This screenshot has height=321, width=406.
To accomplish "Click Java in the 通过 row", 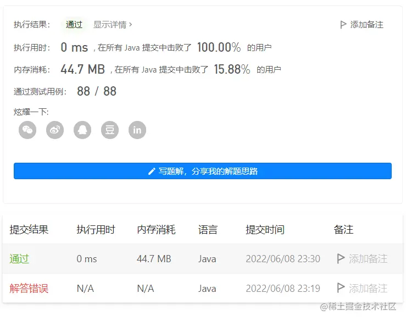I will click(207, 259).
